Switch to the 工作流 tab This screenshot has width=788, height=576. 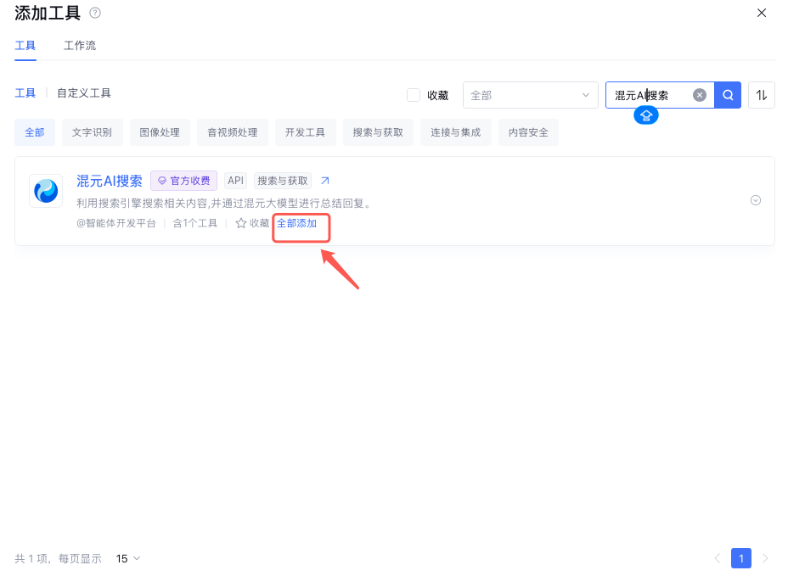[x=80, y=46]
